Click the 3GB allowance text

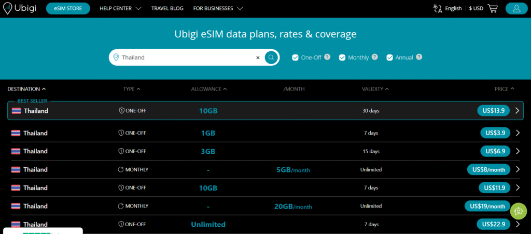coord(208,151)
